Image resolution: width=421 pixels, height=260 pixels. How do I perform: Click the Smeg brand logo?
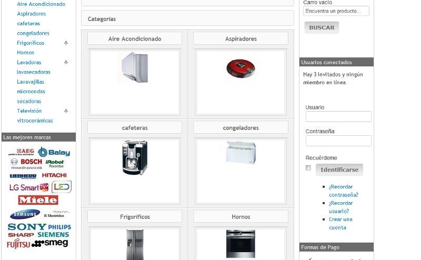point(49,243)
